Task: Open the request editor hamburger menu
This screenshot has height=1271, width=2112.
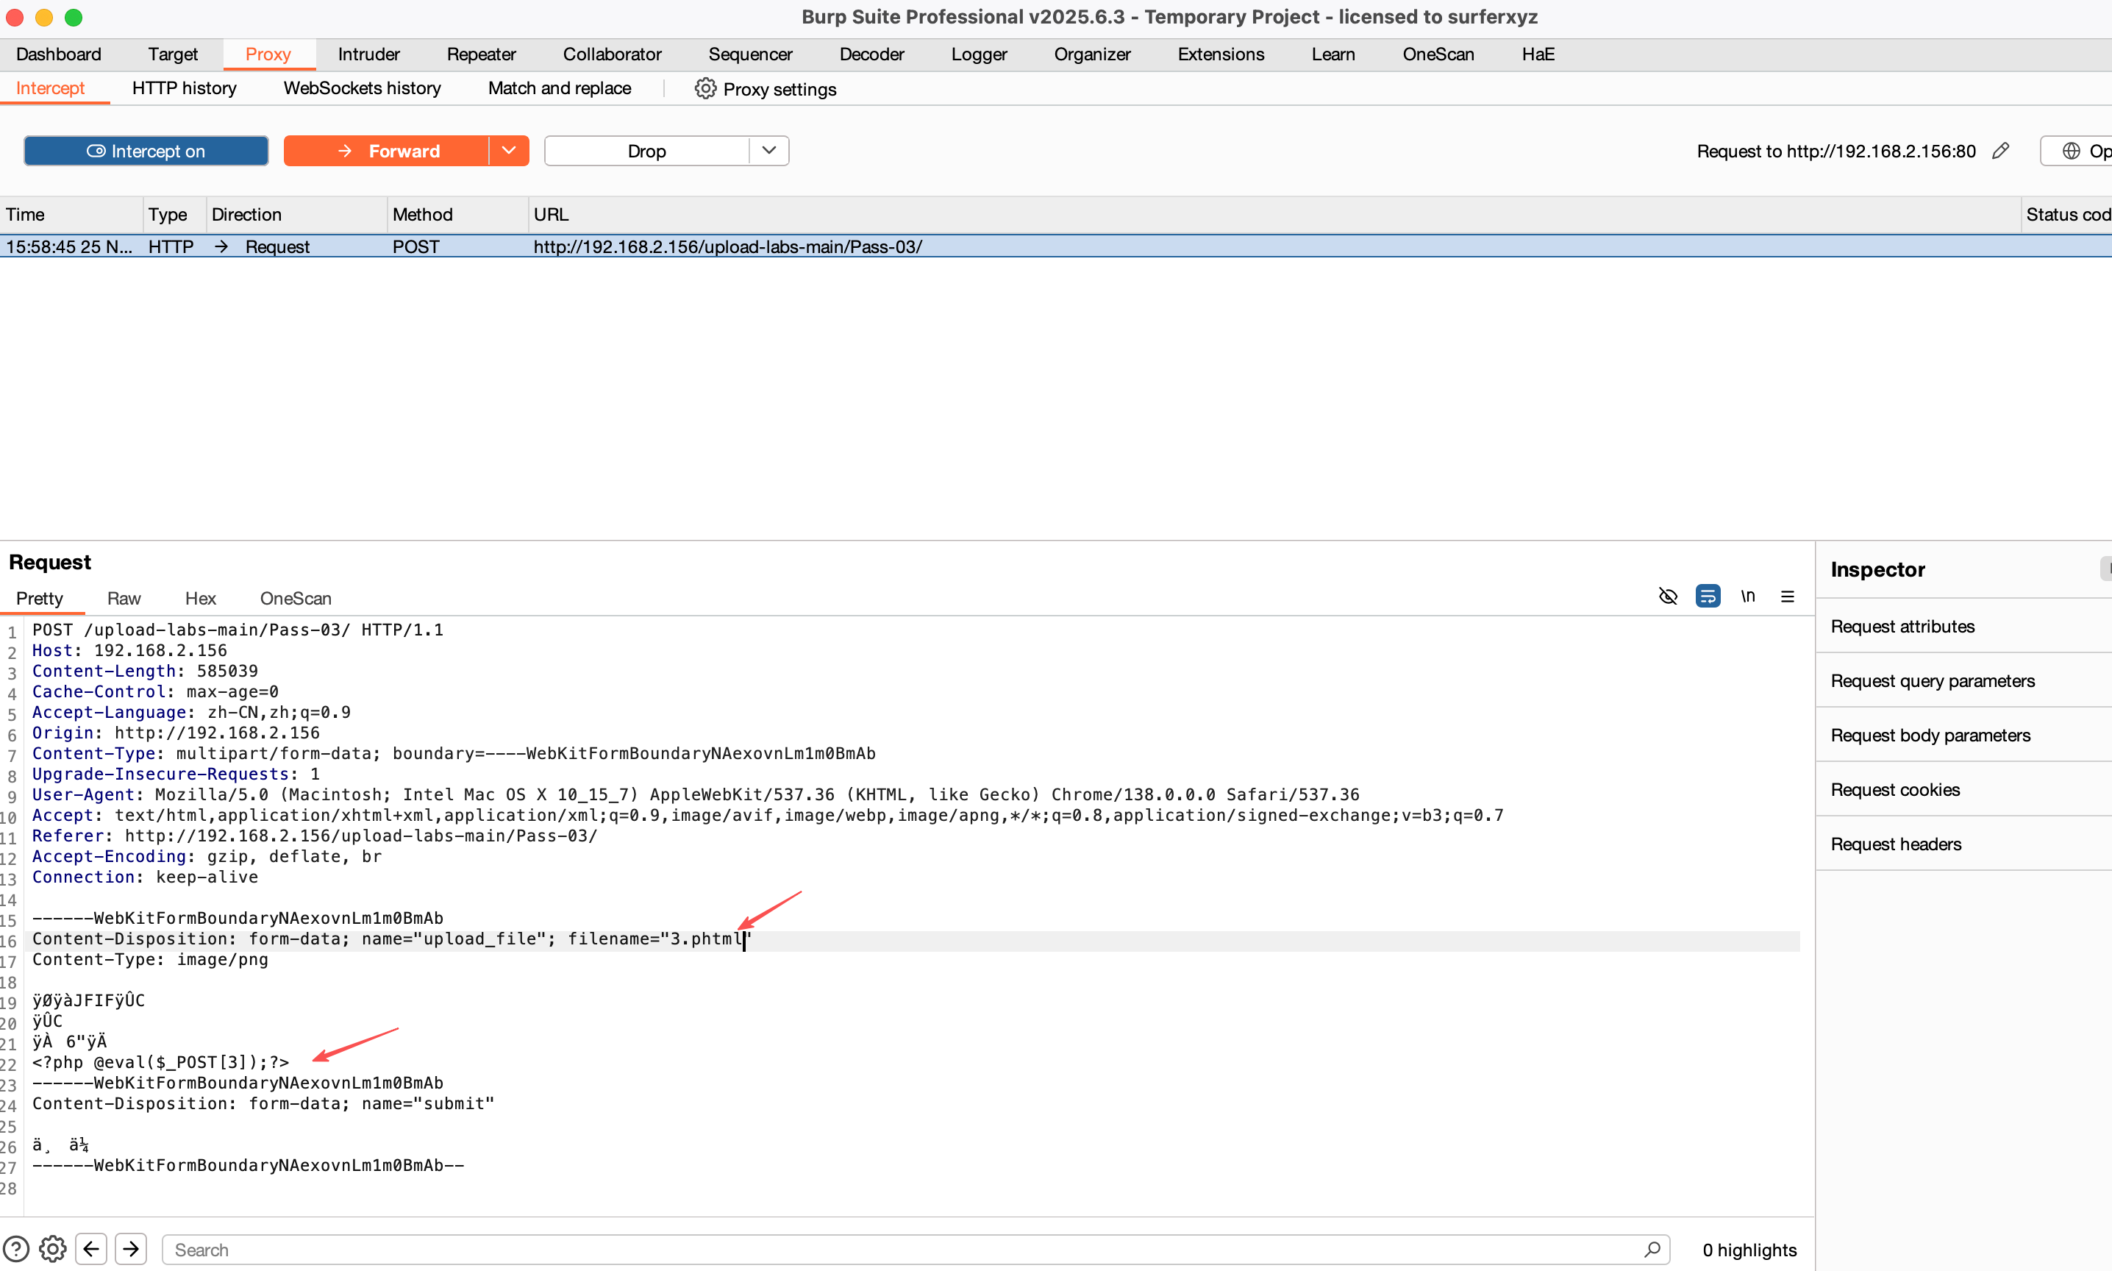Action: coord(1788,596)
